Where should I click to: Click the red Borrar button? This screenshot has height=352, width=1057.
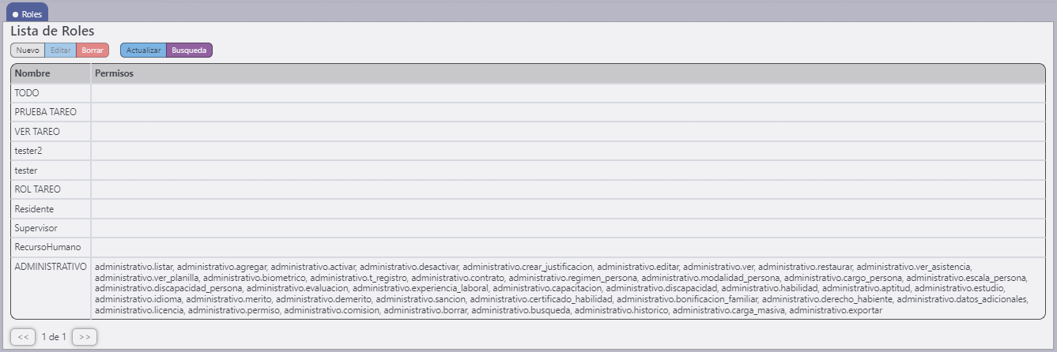pyautogui.click(x=92, y=51)
